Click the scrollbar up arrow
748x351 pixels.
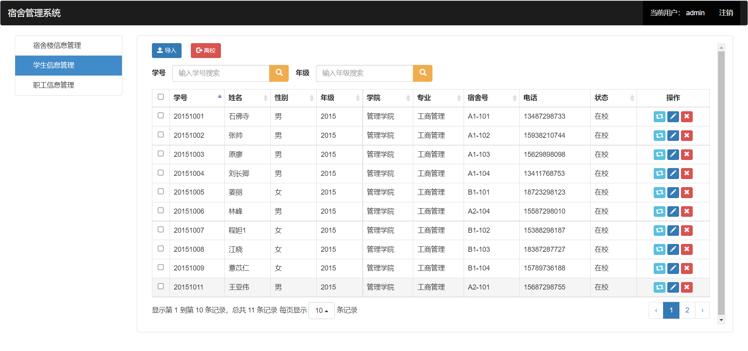(x=721, y=47)
